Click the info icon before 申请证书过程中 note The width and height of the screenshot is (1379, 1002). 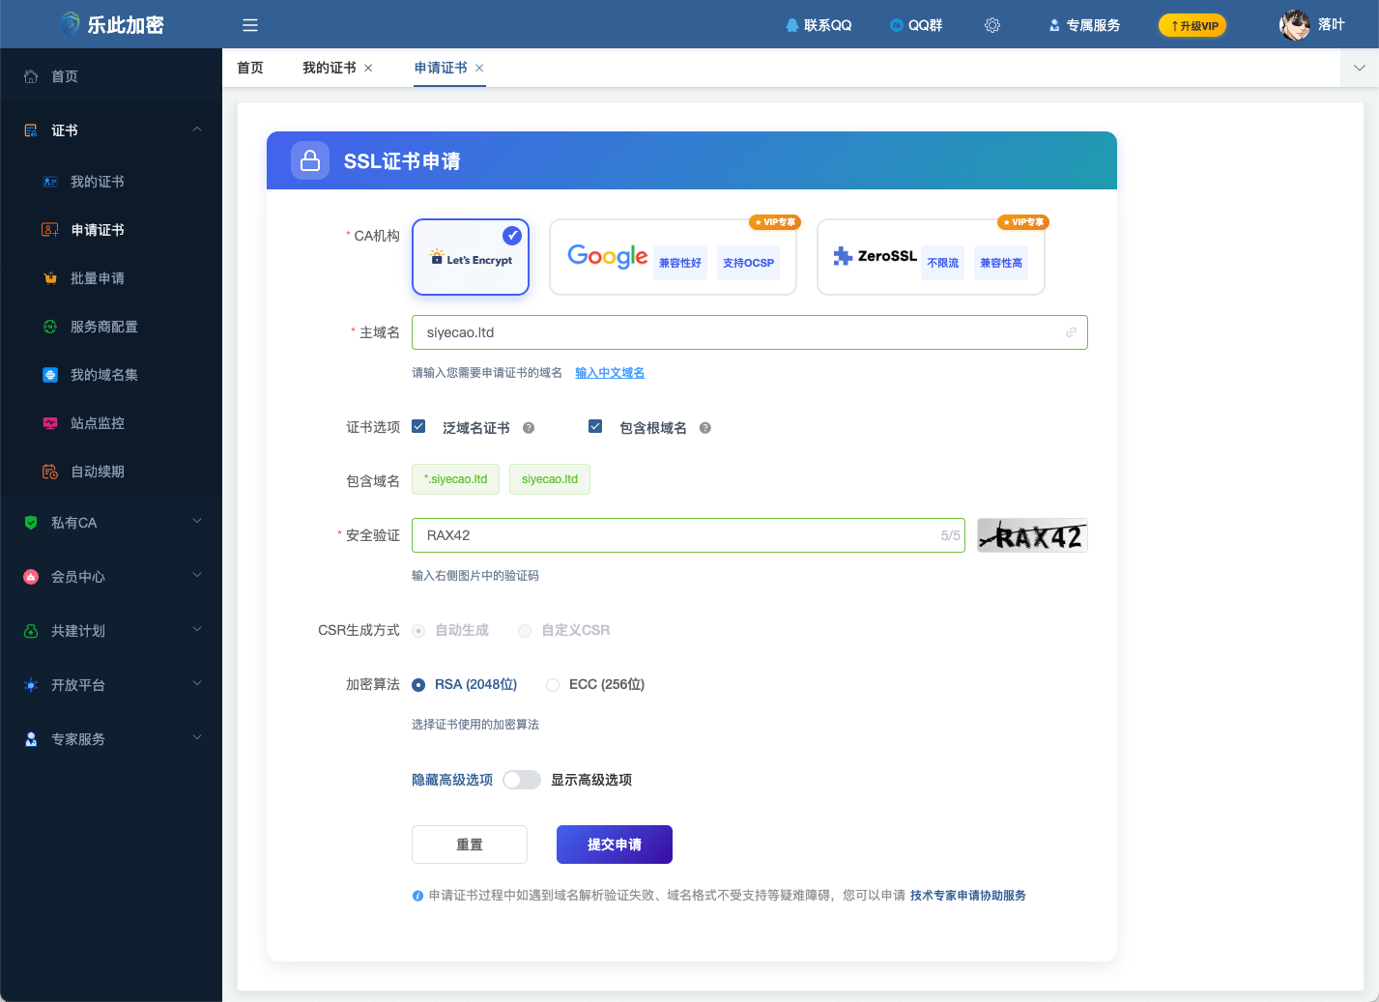click(x=417, y=896)
